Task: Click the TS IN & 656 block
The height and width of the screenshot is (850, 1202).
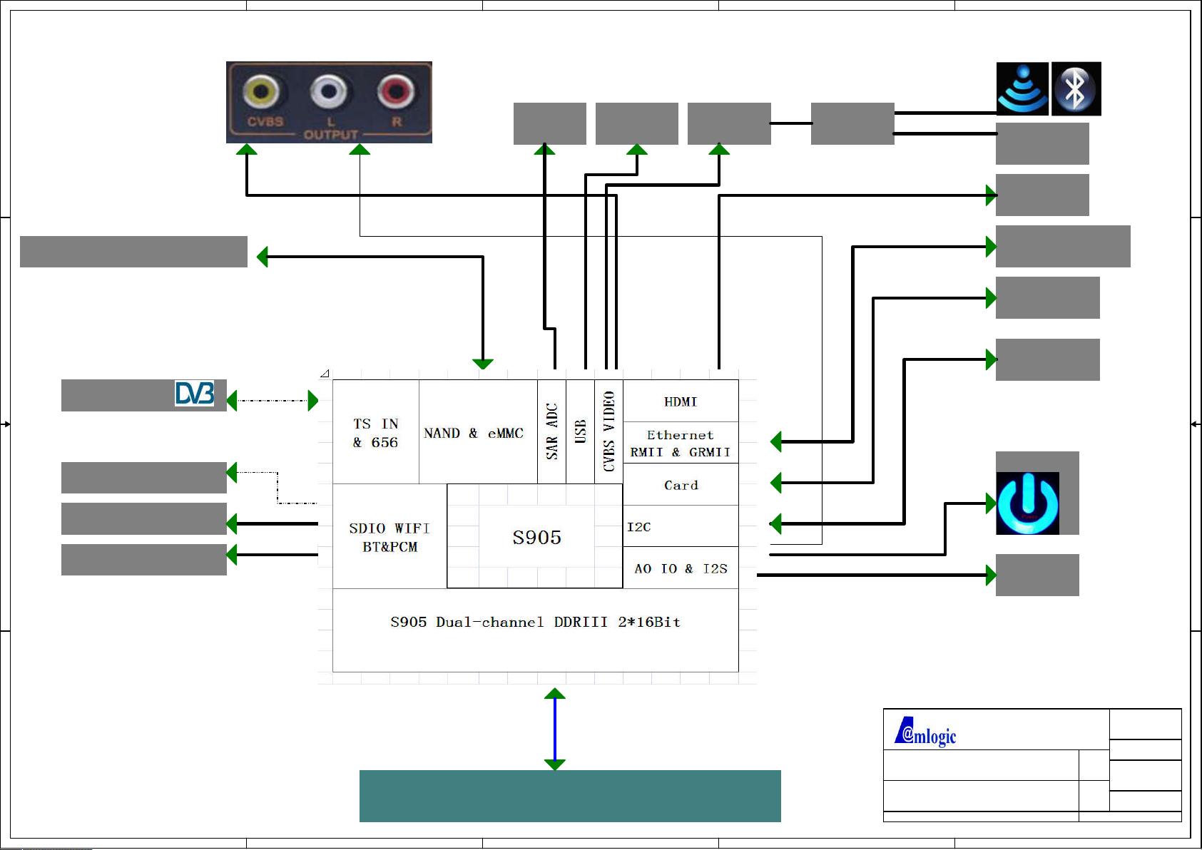Action: 377,432
